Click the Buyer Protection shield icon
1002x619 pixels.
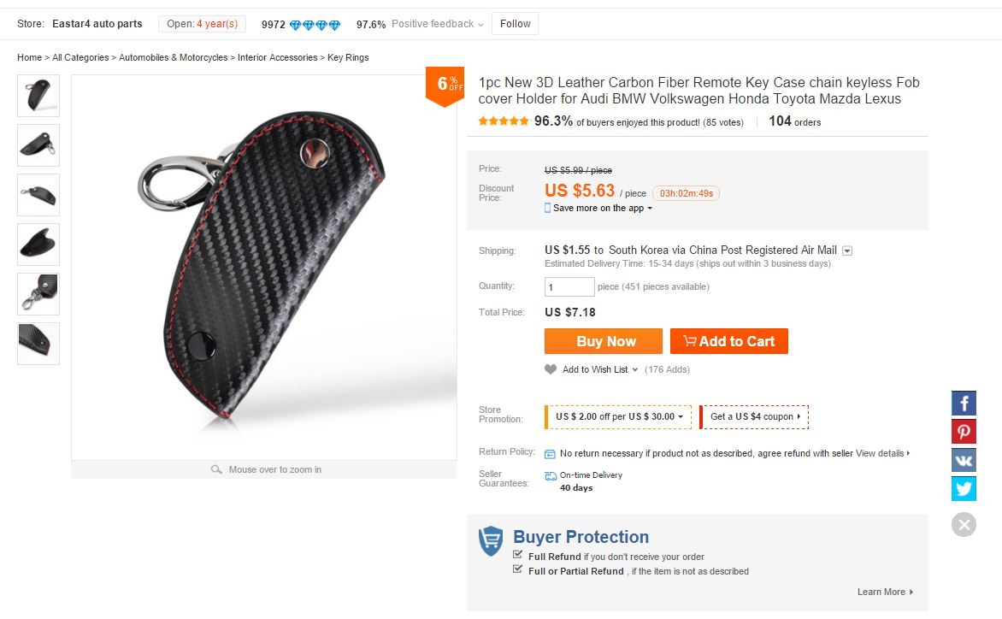(491, 541)
